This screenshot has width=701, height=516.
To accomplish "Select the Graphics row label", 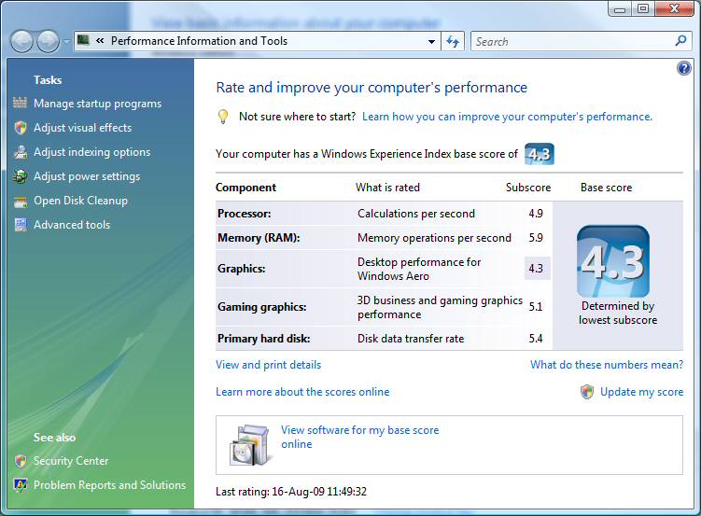I will click(x=242, y=269).
